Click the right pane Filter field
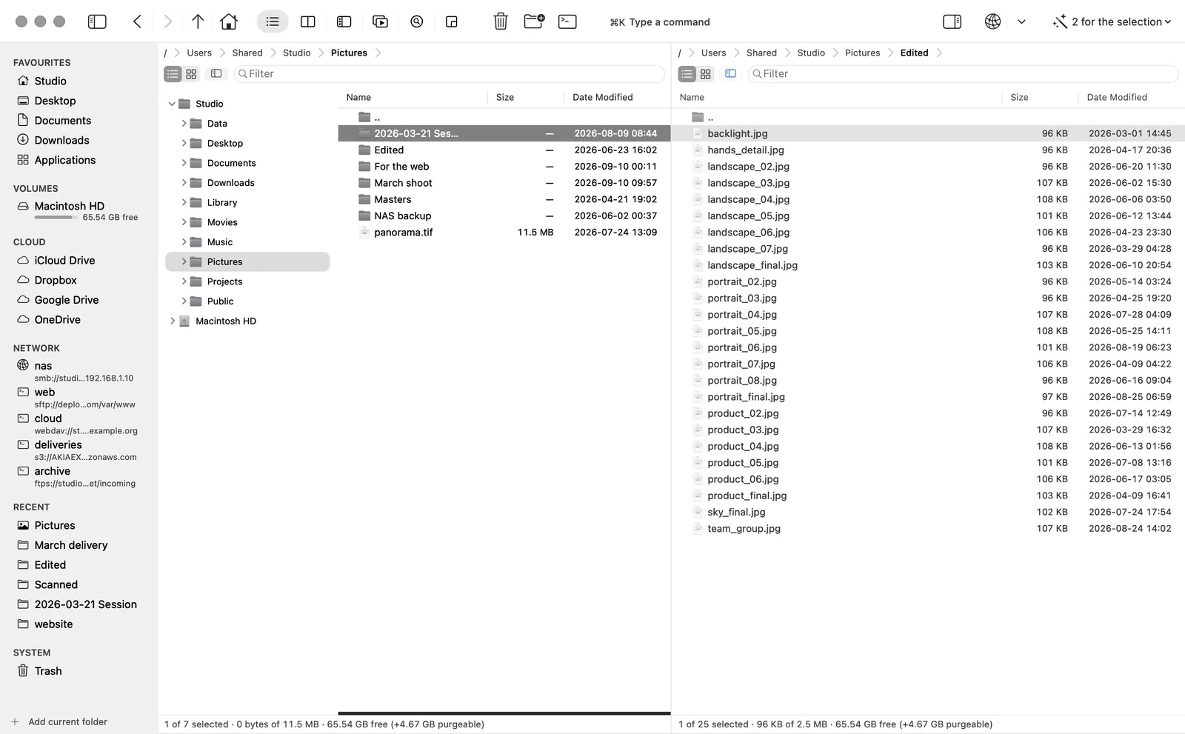 click(963, 74)
